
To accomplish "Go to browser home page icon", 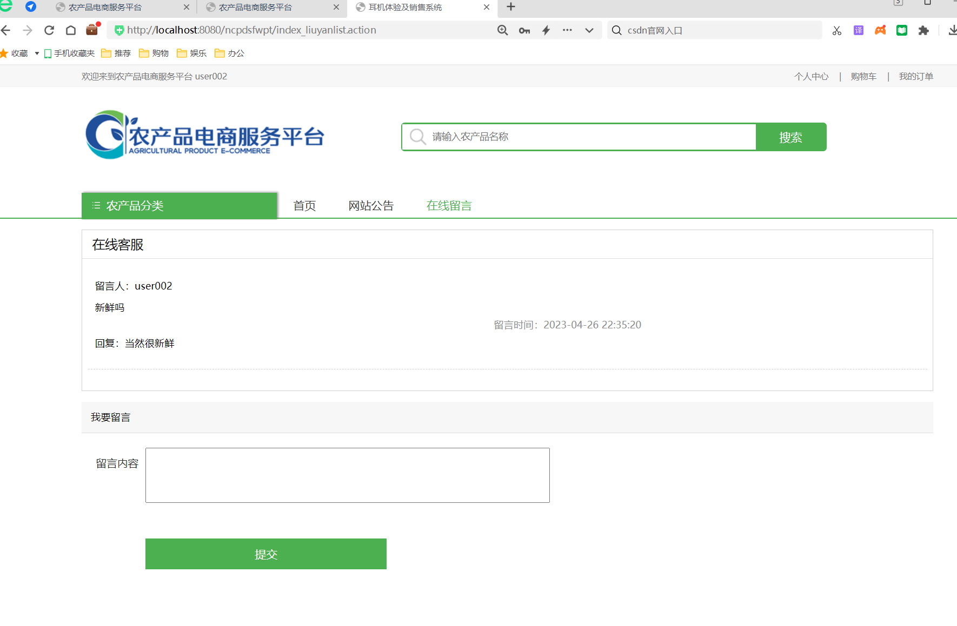I will 71,30.
